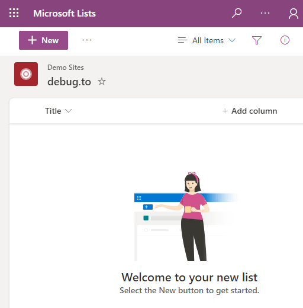Expand the Title column header menu

pyautogui.click(x=59, y=111)
